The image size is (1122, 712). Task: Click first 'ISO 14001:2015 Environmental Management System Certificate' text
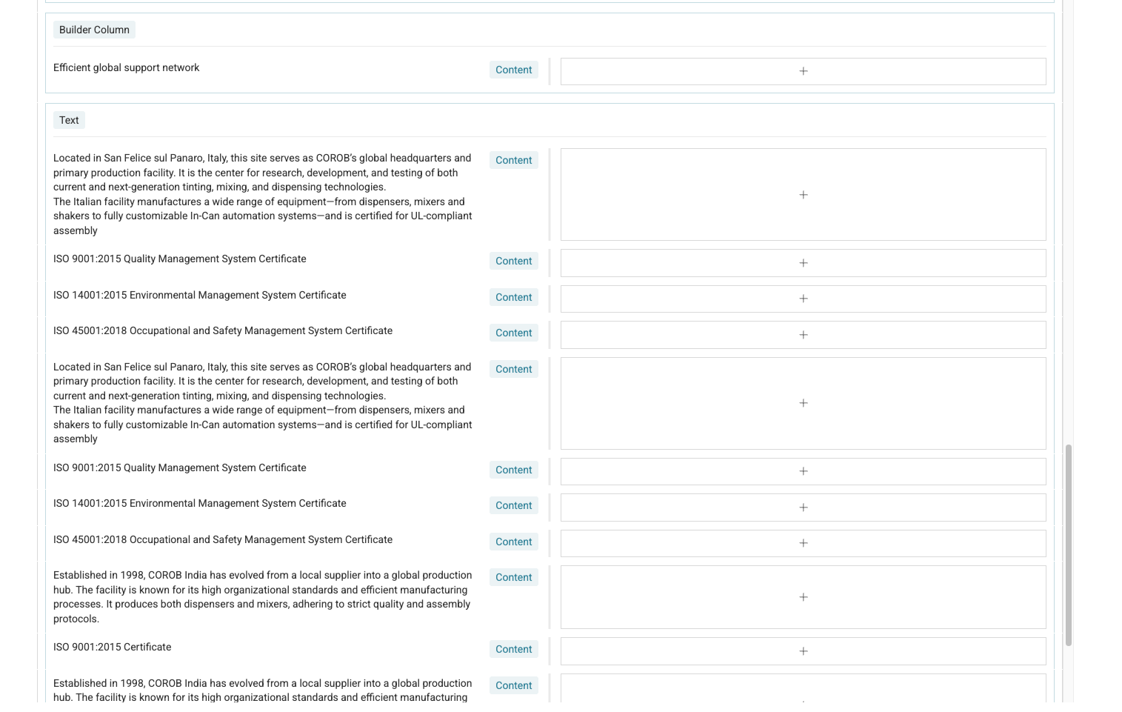(x=199, y=295)
